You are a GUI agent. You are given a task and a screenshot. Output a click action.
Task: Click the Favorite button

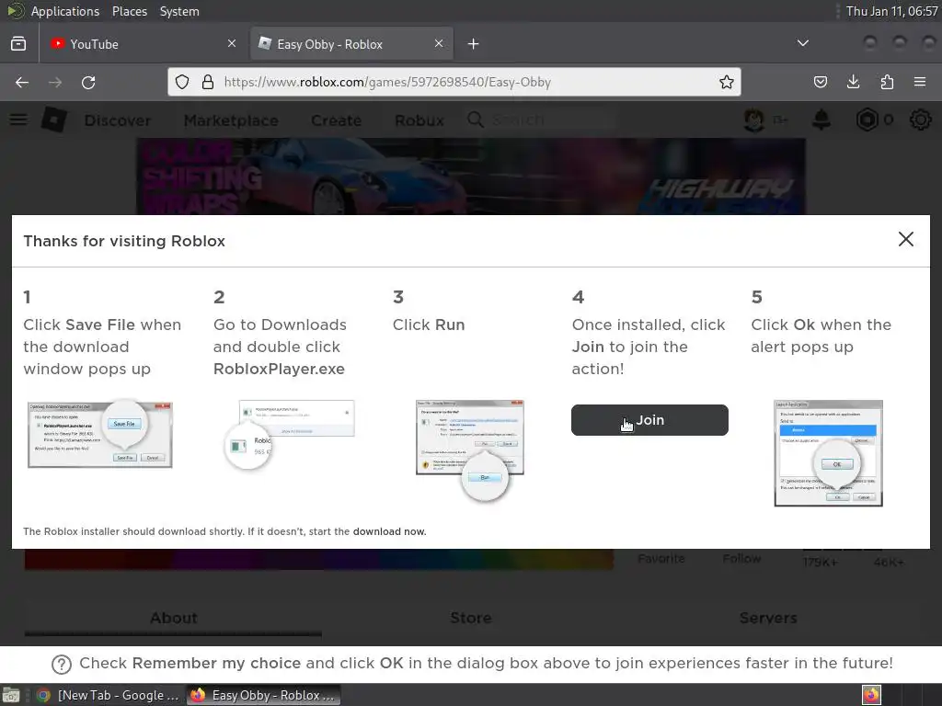[661, 558]
